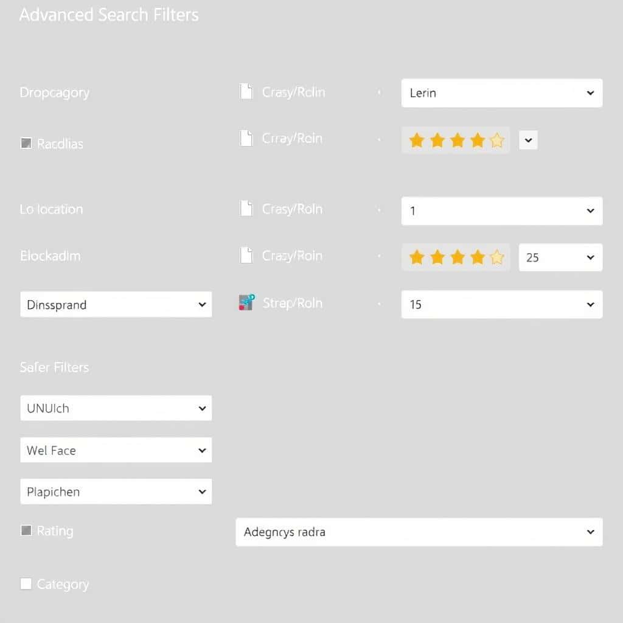Image resolution: width=623 pixels, height=623 pixels.
Task: Click the colored icon beside Strap/Roln
Action: click(x=246, y=302)
